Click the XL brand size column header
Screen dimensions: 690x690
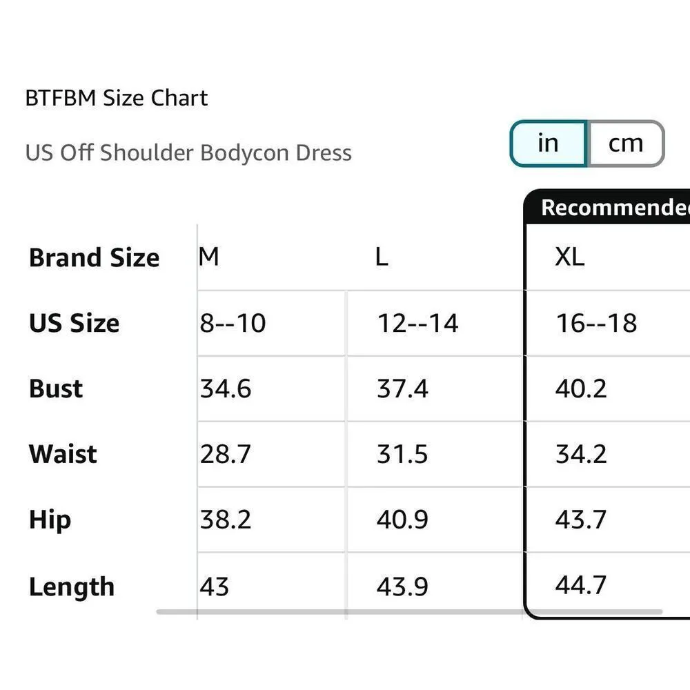pyautogui.click(x=570, y=257)
